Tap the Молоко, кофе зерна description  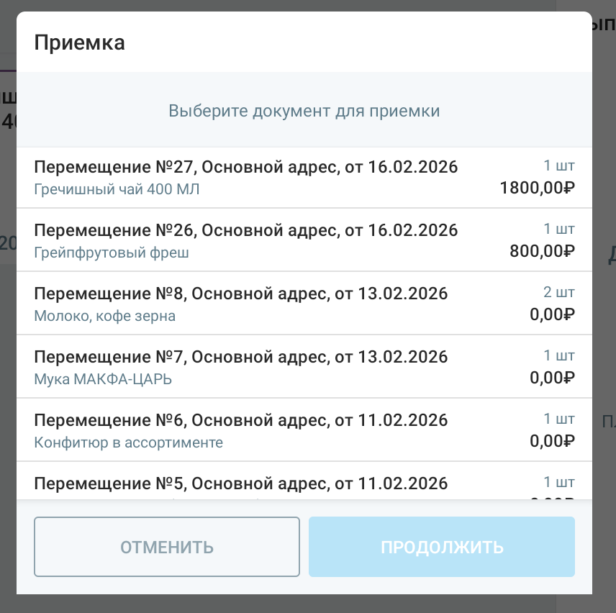point(105,316)
